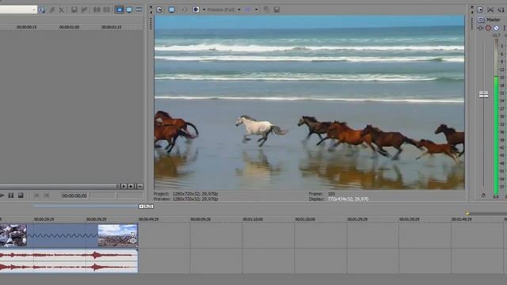The height and width of the screenshot is (285, 507).
Task: Expand the Overlays dropdown arrow
Action: pyautogui.click(x=257, y=9)
